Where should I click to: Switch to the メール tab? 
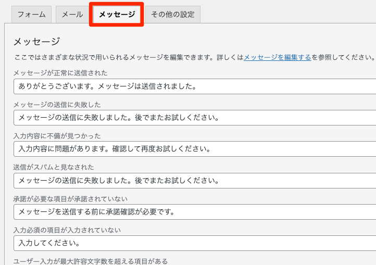tap(72, 15)
